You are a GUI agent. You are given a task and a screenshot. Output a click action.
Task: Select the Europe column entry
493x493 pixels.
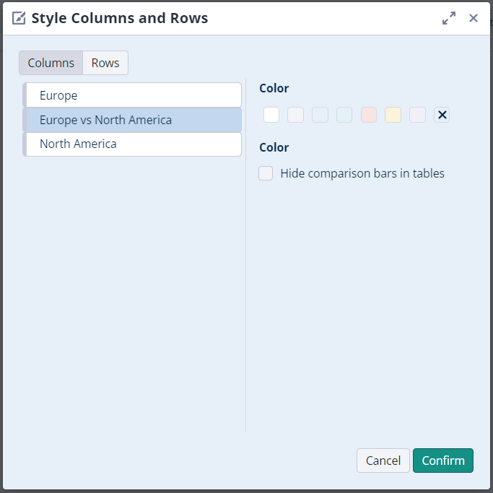[x=134, y=95]
